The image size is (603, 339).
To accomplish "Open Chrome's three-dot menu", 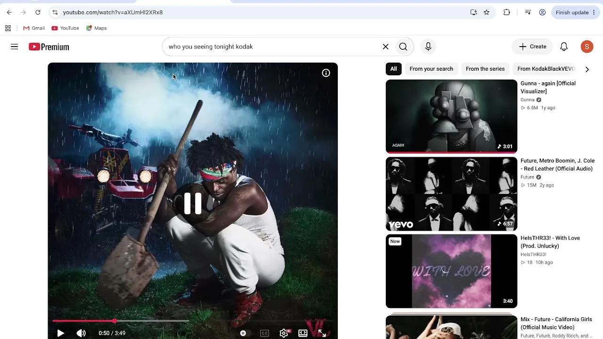I will [594, 12].
